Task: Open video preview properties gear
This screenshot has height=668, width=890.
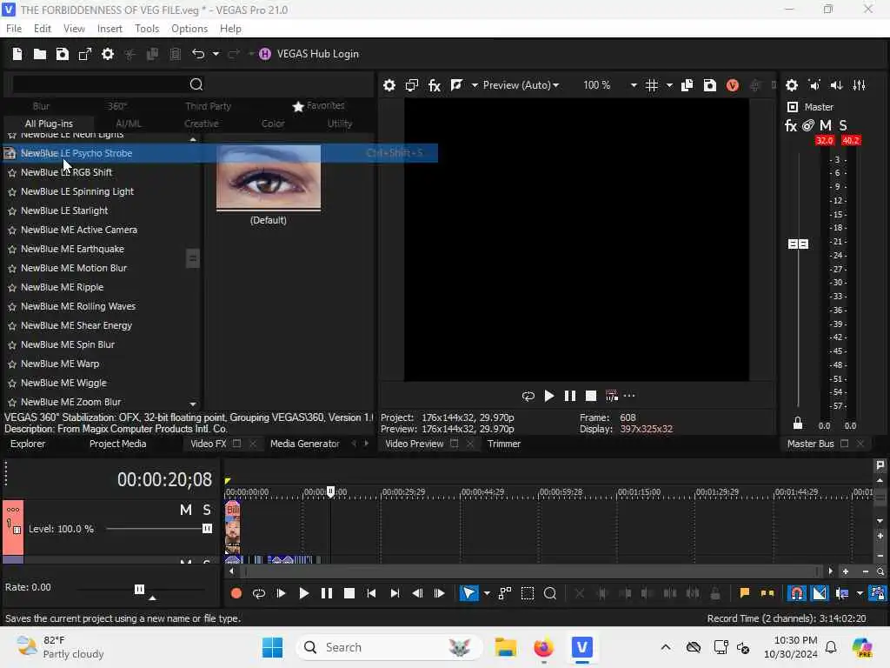Action: click(389, 85)
